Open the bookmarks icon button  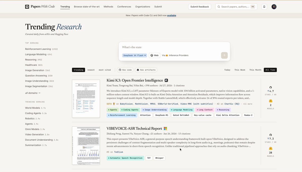pyautogui.click(x=264, y=7)
